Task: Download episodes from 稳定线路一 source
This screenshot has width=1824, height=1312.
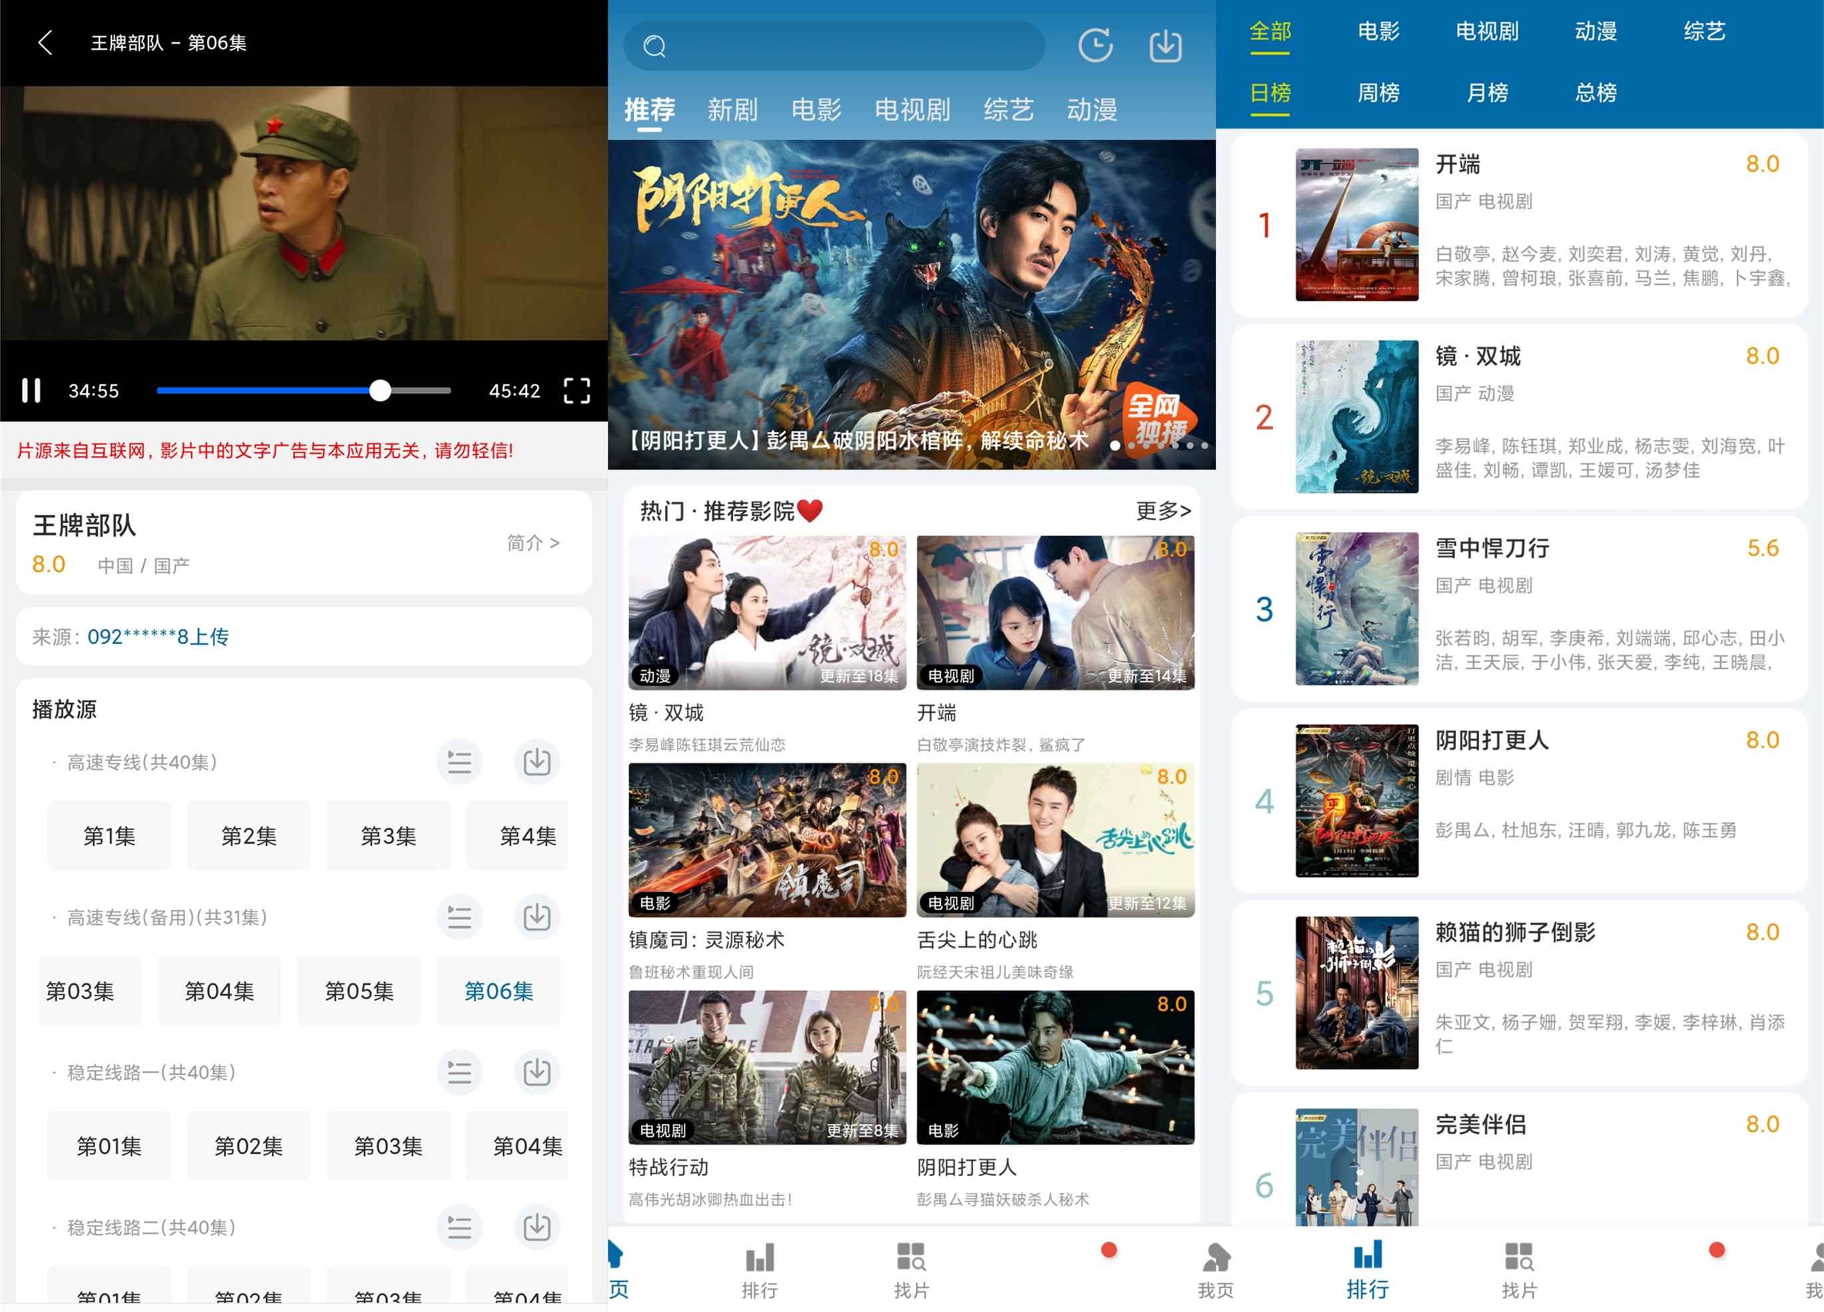Action: [x=537, y=1072]
